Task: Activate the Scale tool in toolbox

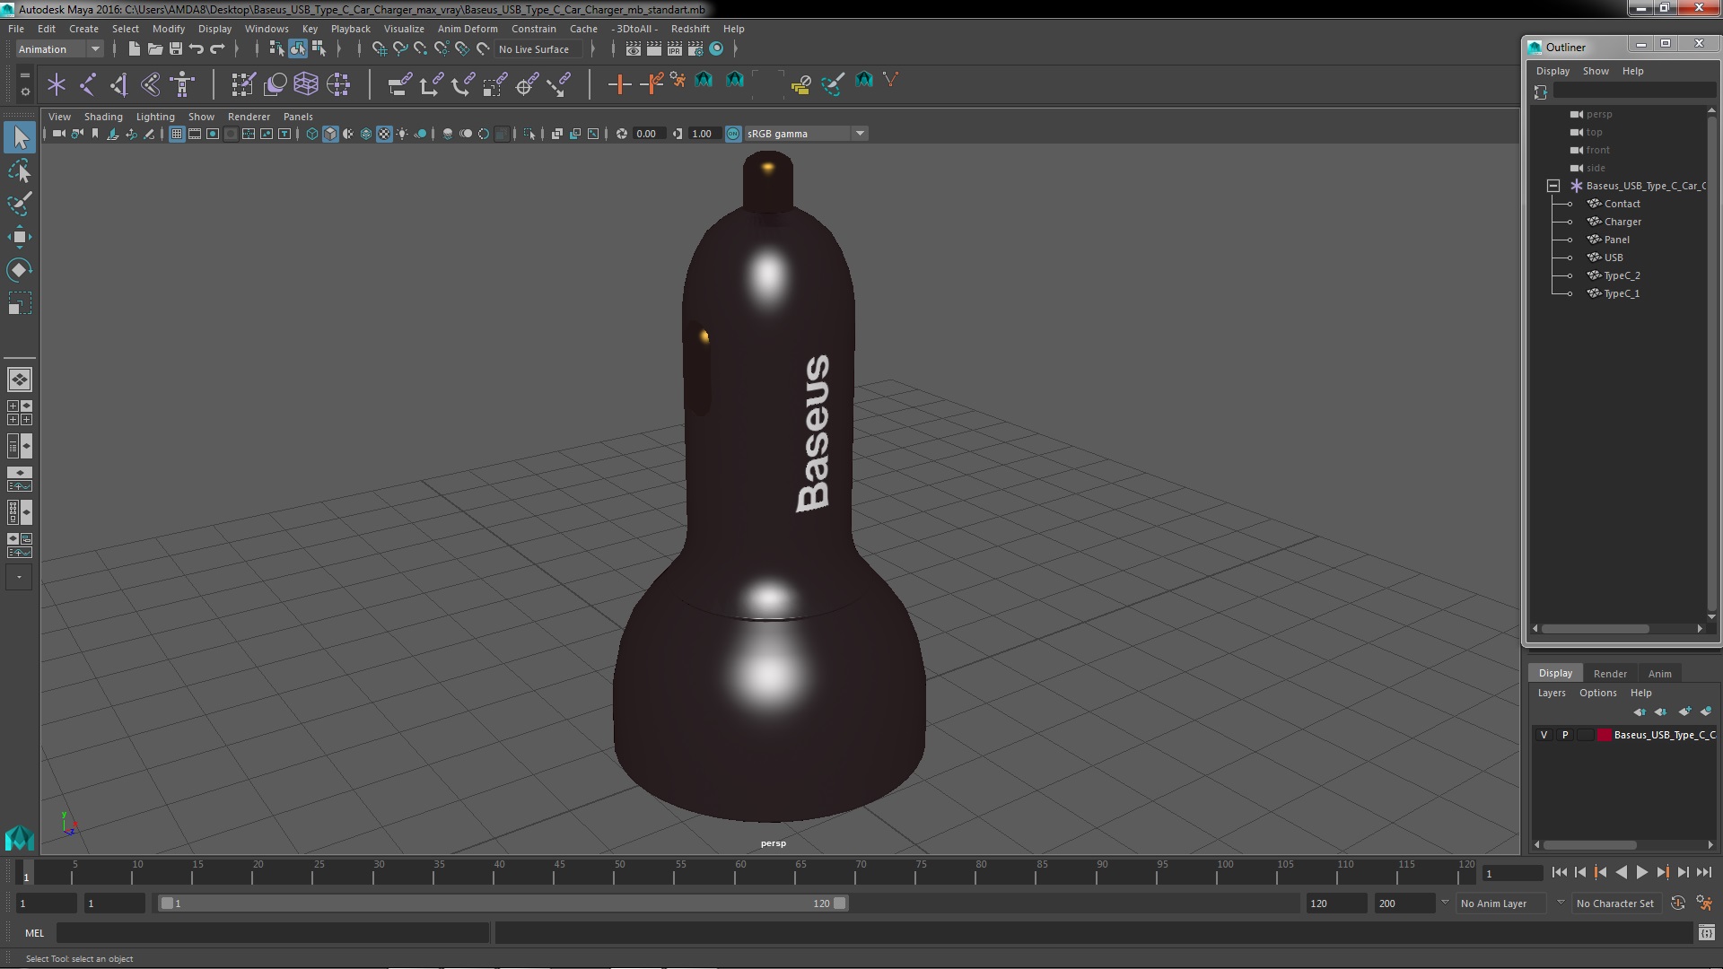Action: [20, 303]
